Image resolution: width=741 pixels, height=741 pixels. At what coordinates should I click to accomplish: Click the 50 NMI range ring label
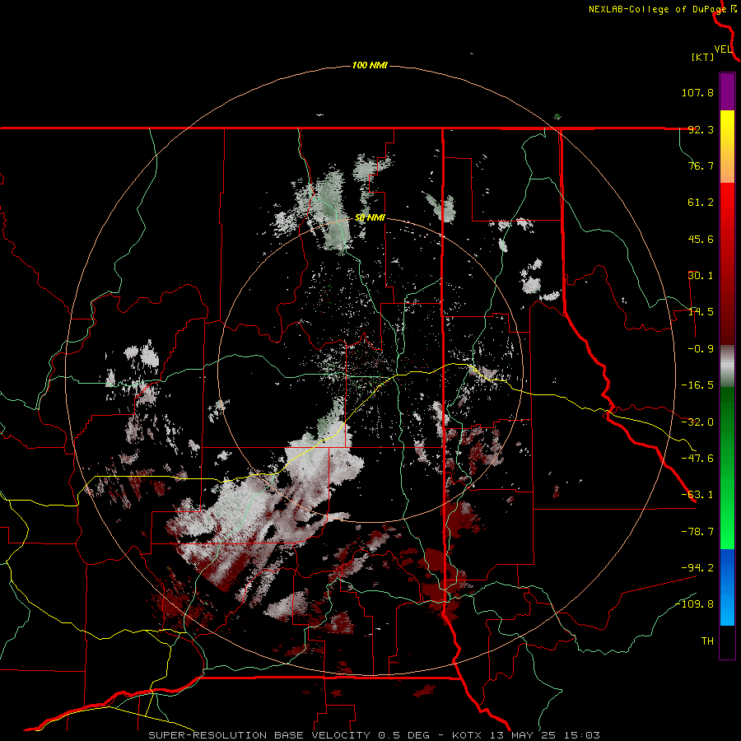370,218
